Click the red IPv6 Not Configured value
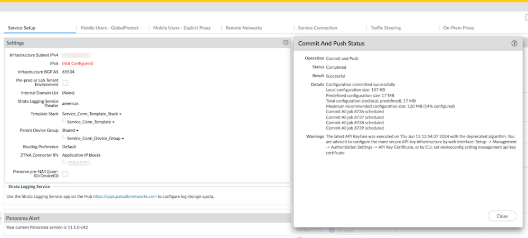Viewport: 528px width, 238px height. [77, 63]
